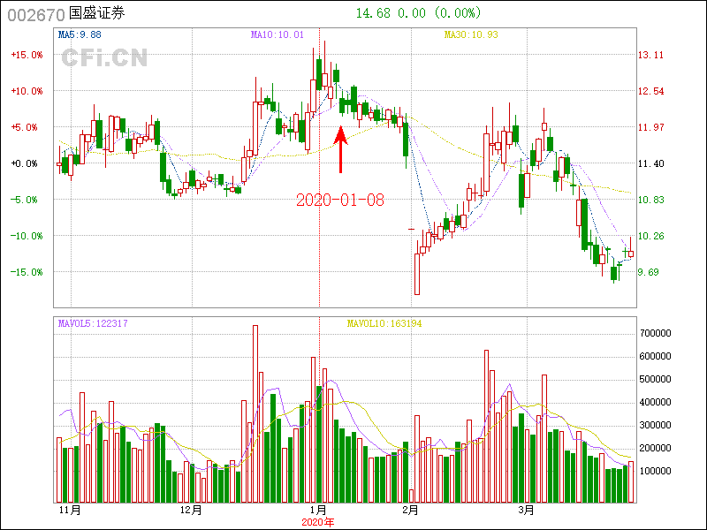Click the 10.26 price axis value
The width and height of the screenshot is (707, 530).
650,236
